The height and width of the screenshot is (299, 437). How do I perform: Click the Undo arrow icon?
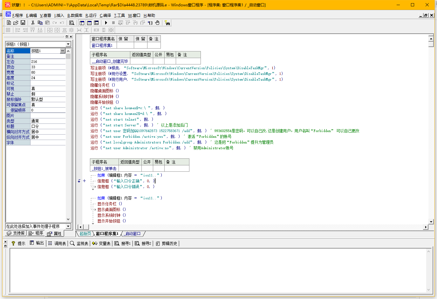pyautogui.click(x=62, y=23)
